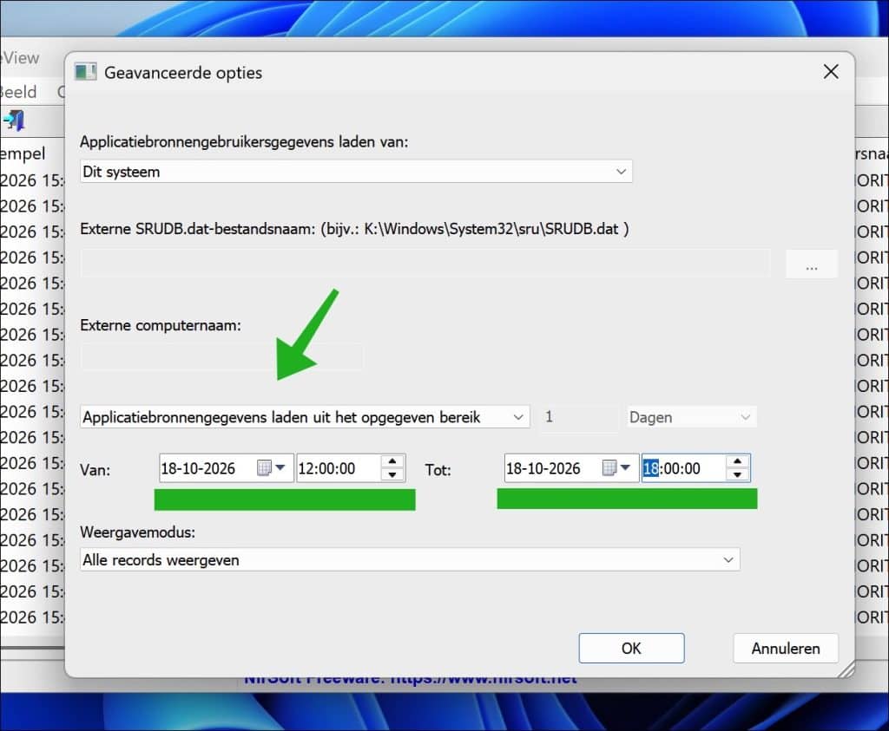The image size is (889, 731).
Task: Click the Tot time field 18:00:00
Action: click(x=695, y=467)
